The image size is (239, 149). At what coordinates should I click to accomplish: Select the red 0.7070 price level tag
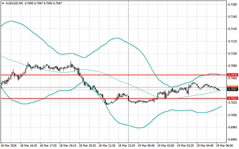tap(233, 75)
